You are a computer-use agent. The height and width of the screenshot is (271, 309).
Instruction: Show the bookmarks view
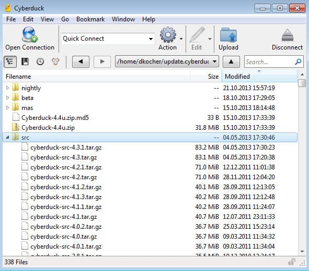pos(25,61)
